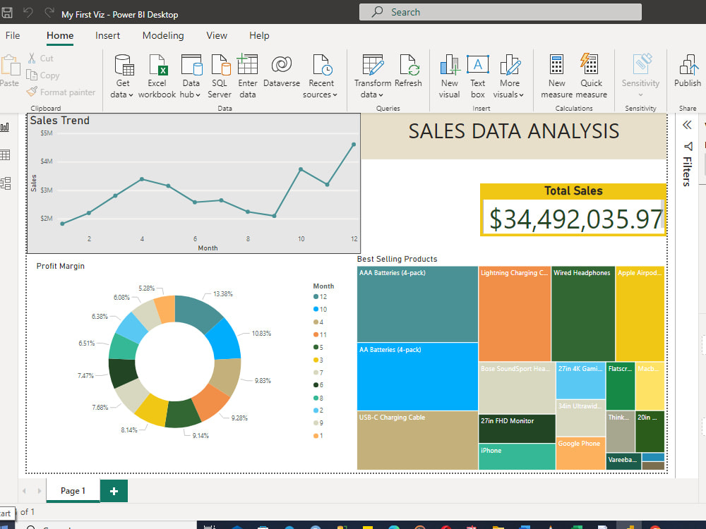Select AAA Batteries (4-pack) treemap tile
Image resolution: width=706 pixels, height=529 pixels.
pyautogui.click(x=417, y=304)
